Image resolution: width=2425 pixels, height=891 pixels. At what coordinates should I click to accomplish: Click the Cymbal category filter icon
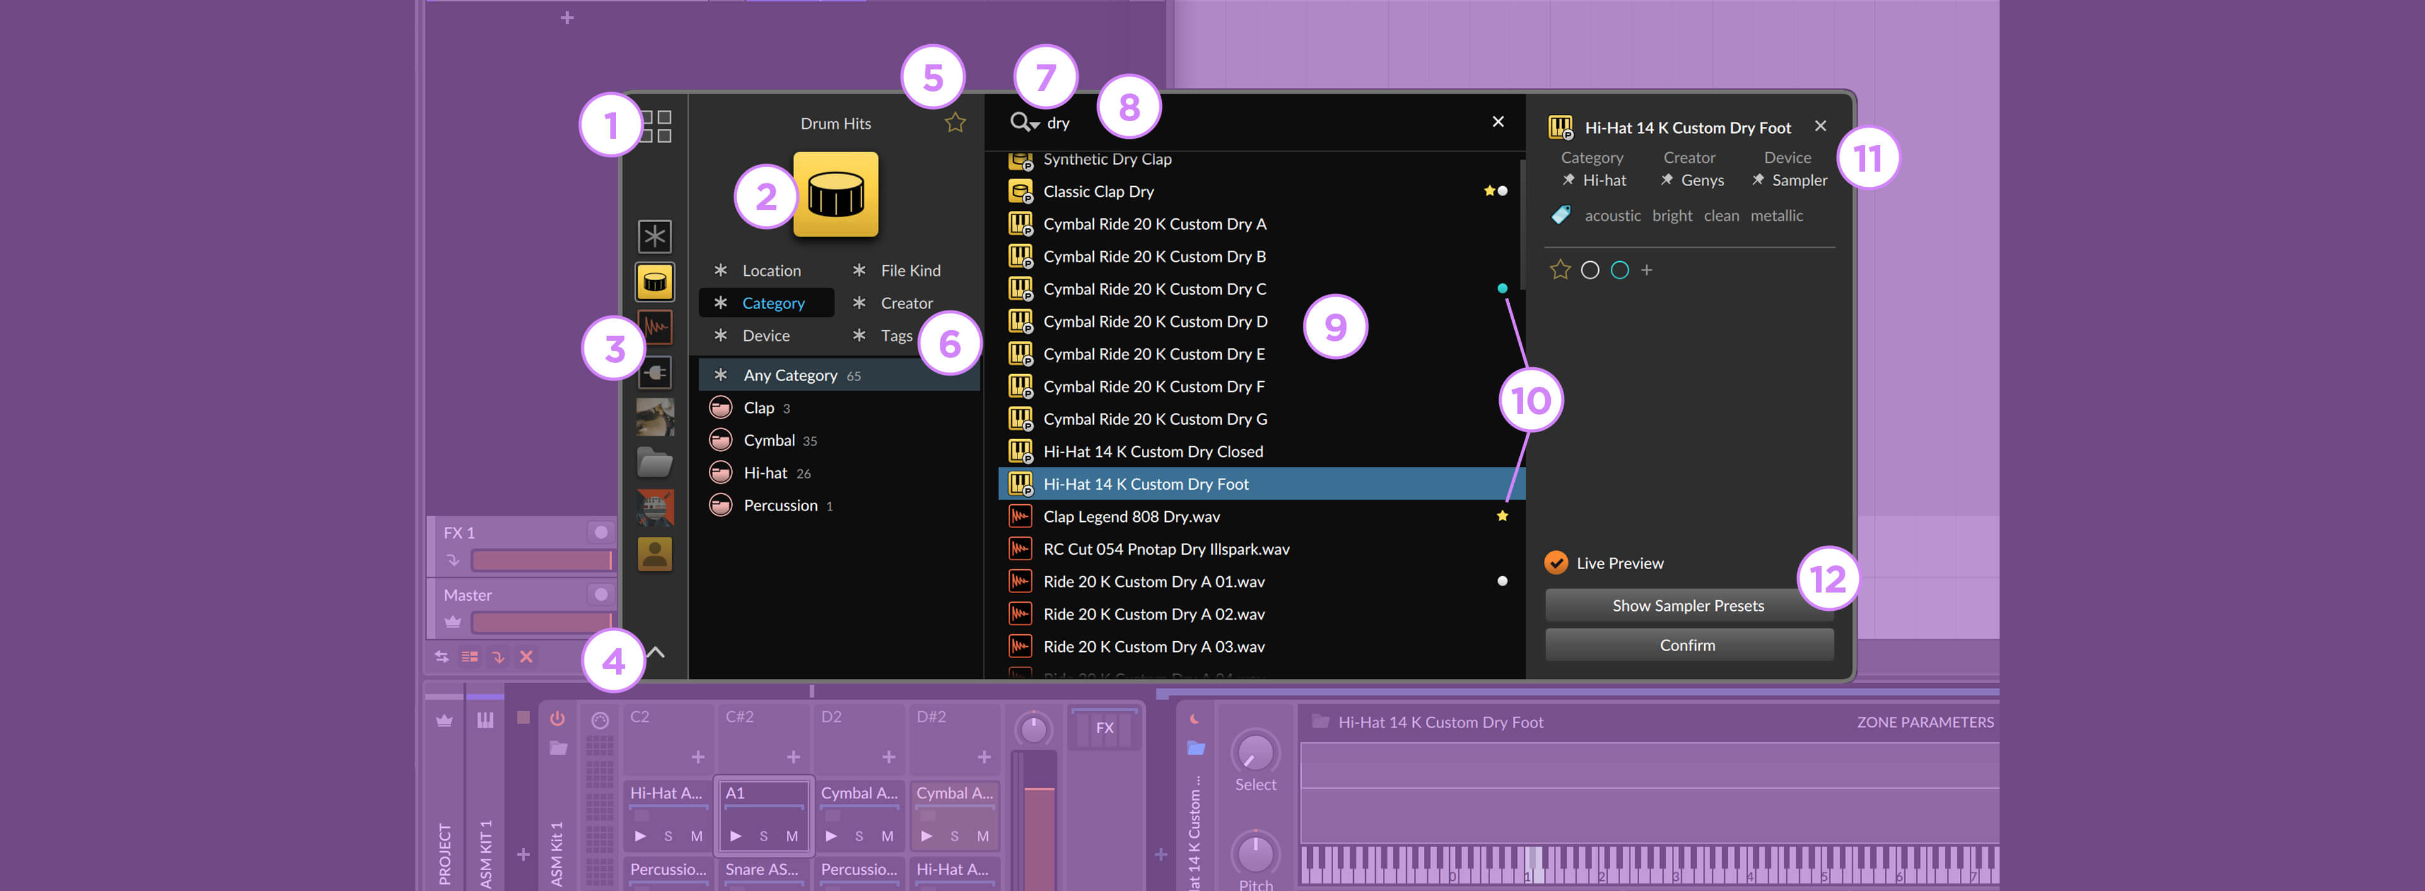(x=721, y=439)
